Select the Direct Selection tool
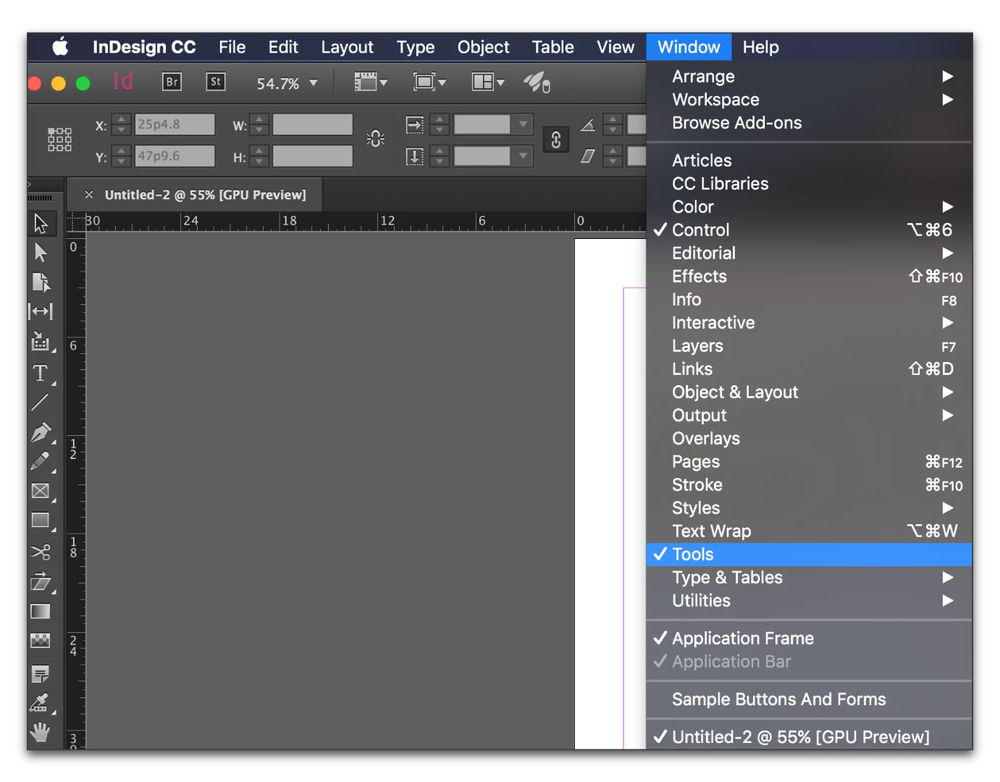The height and width of the screenshot is (782, 1000). (x=41, y=253)
